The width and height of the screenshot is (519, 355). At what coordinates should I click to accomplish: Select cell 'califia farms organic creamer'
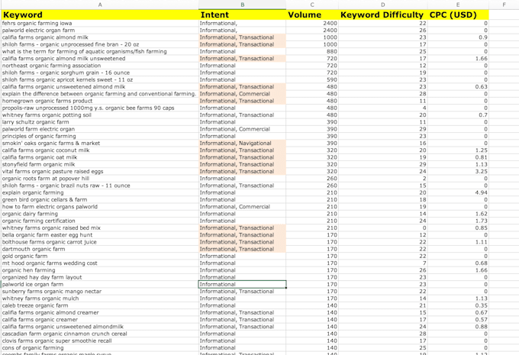pos(100,320)
